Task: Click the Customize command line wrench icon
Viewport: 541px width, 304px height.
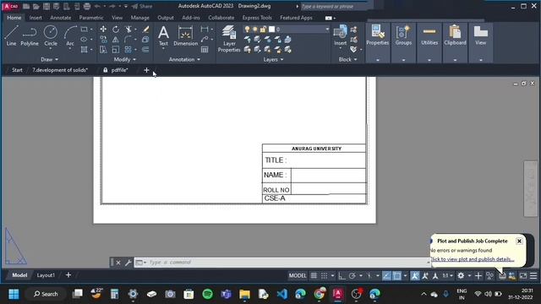Action: point(128,263)
